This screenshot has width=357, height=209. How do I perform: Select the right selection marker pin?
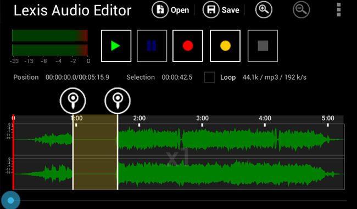[x=118, y=101]
